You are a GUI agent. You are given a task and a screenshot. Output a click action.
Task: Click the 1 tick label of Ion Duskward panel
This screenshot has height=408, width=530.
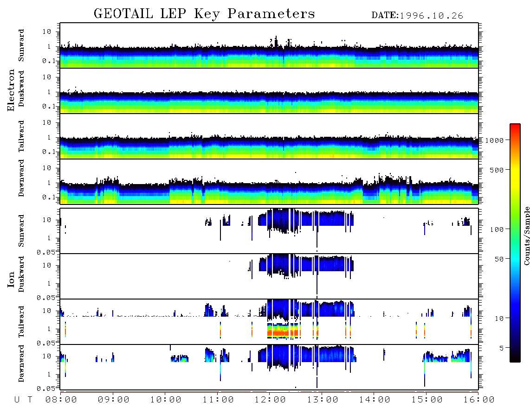click(x=49, y=283)
